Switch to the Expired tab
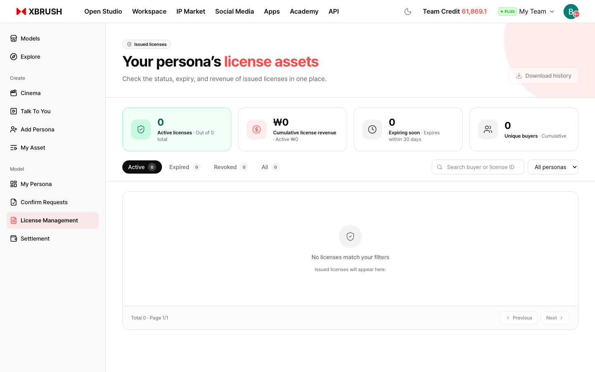 185,167
